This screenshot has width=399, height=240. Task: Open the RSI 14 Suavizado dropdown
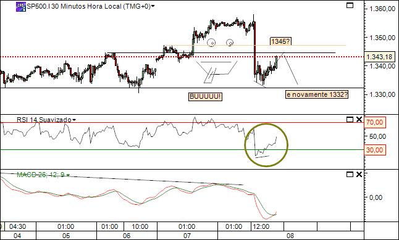(74, 120)
